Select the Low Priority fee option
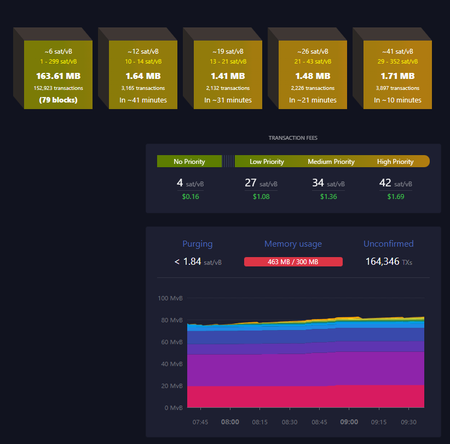The image size is (450, 444). click(x=267, y=161)
